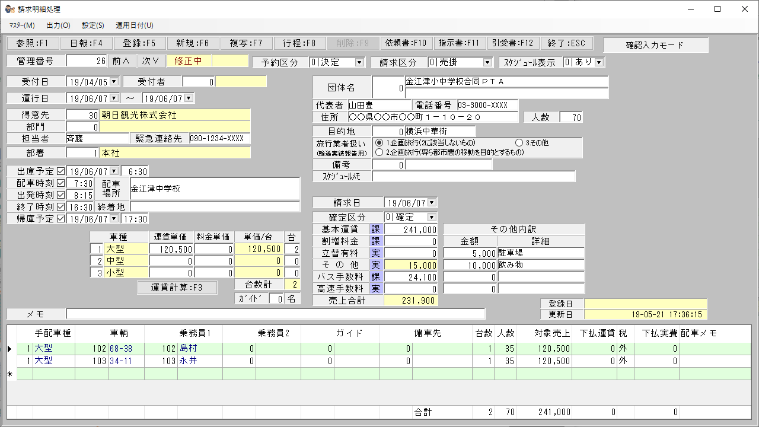
Task: Click the 団体名 field 金江津小中学校合同PTA
Action: click(x=507, y=82)
